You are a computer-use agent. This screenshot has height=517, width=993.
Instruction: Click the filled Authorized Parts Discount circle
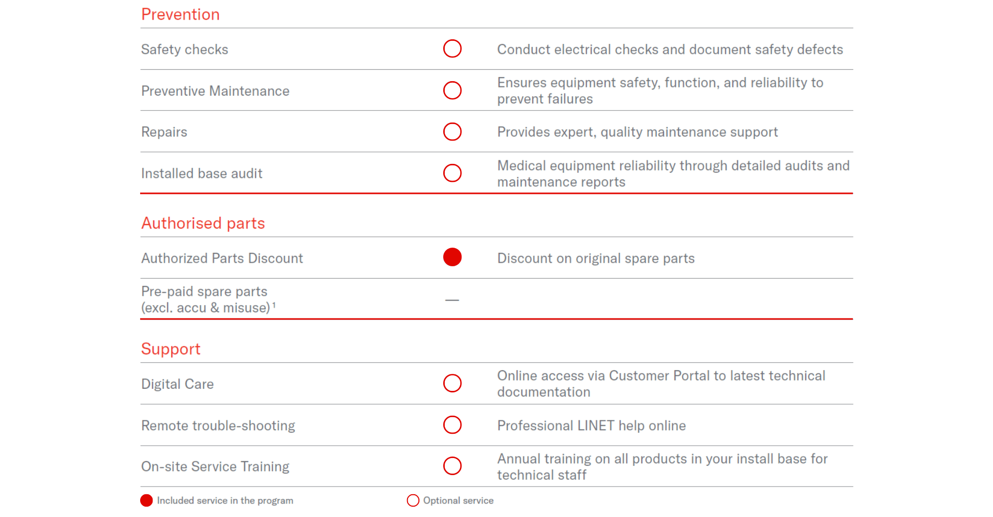[452, 257]
